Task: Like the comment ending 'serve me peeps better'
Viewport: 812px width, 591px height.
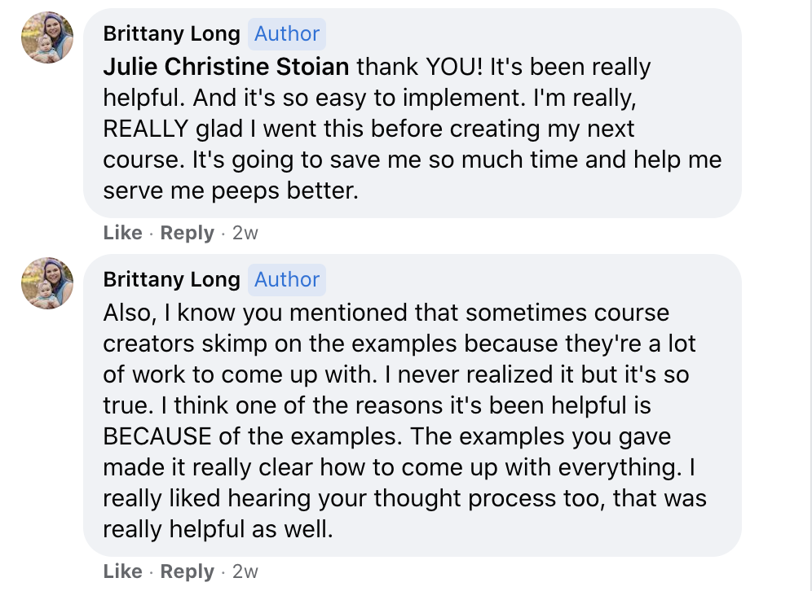Action: point(123,233)
